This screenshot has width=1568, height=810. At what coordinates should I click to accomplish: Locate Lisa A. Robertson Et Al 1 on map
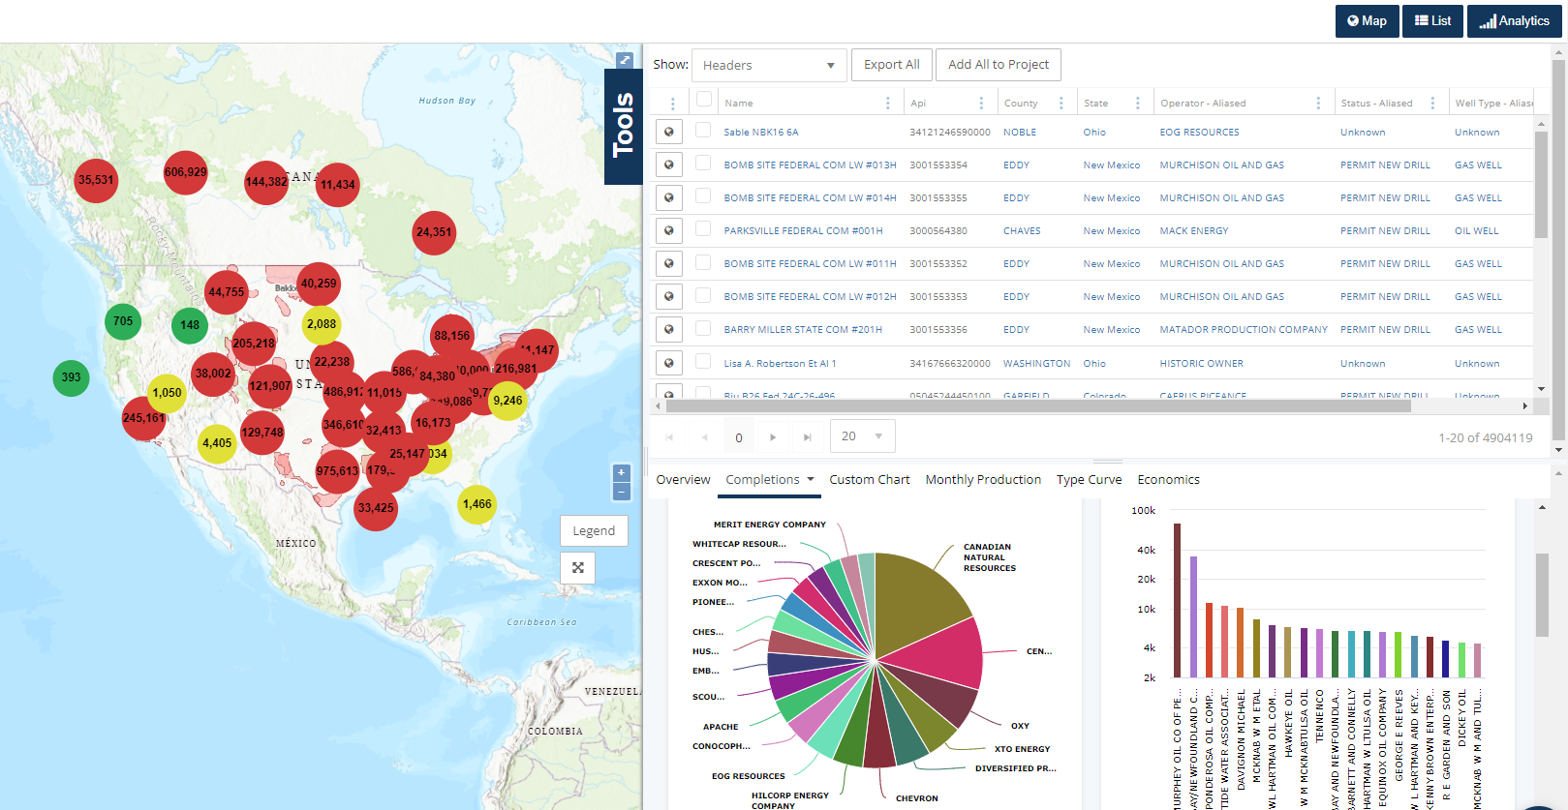(669, 363)
